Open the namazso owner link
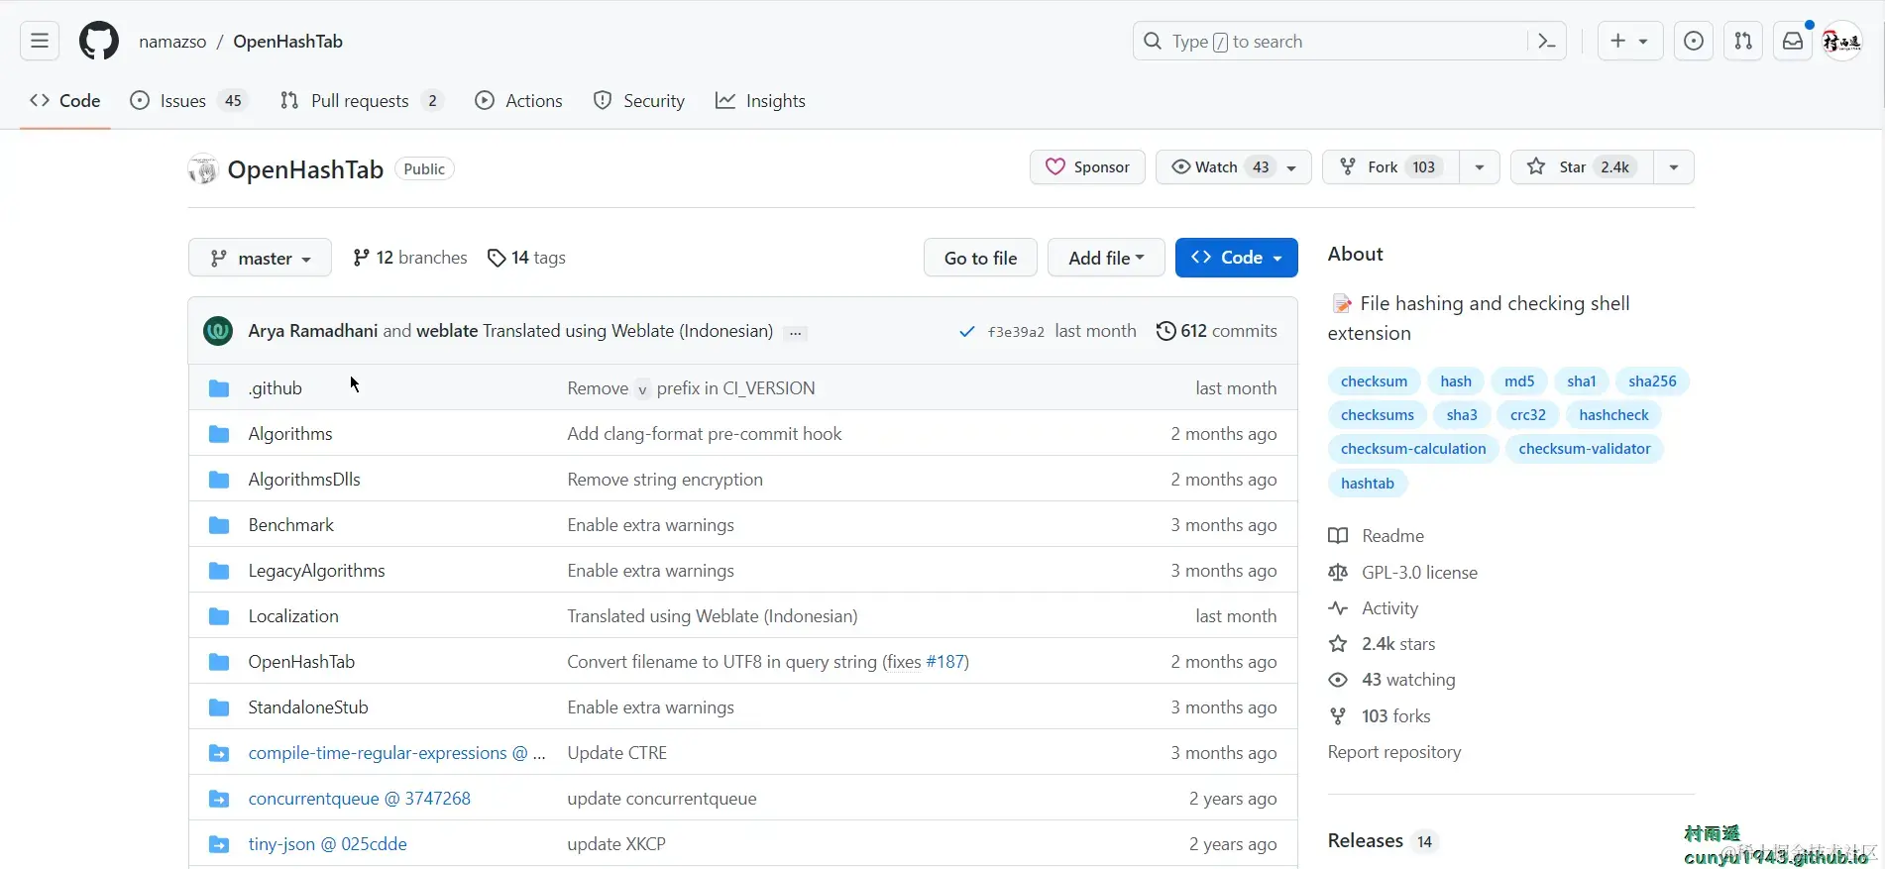This screenshot has height=869, width=1885. coord(172,42)
